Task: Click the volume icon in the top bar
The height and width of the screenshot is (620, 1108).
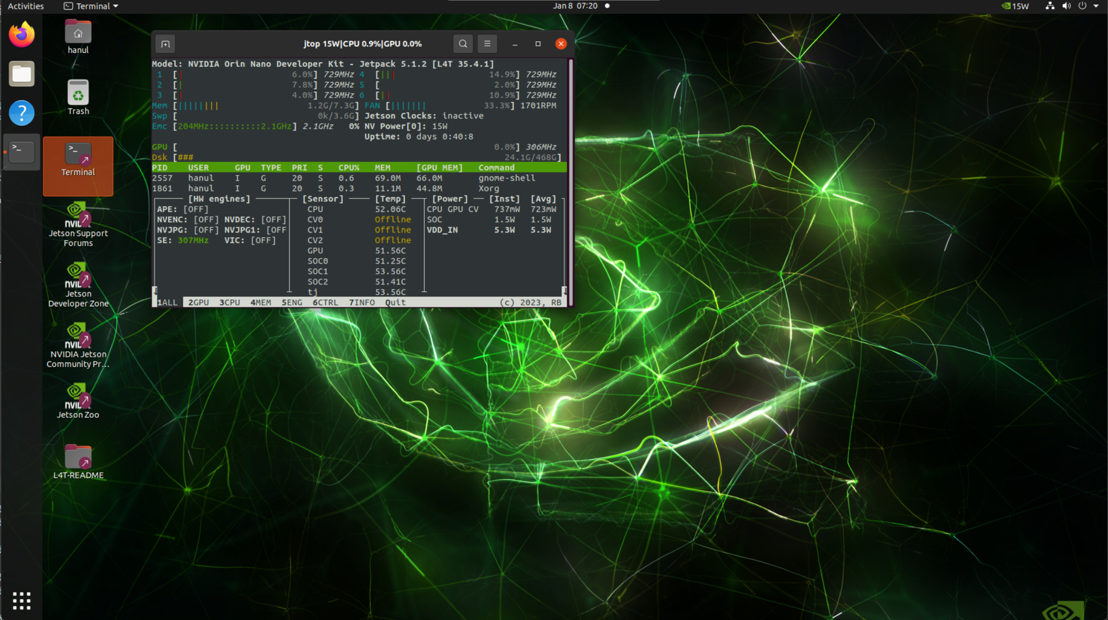Action: (x=1066, y=6)
